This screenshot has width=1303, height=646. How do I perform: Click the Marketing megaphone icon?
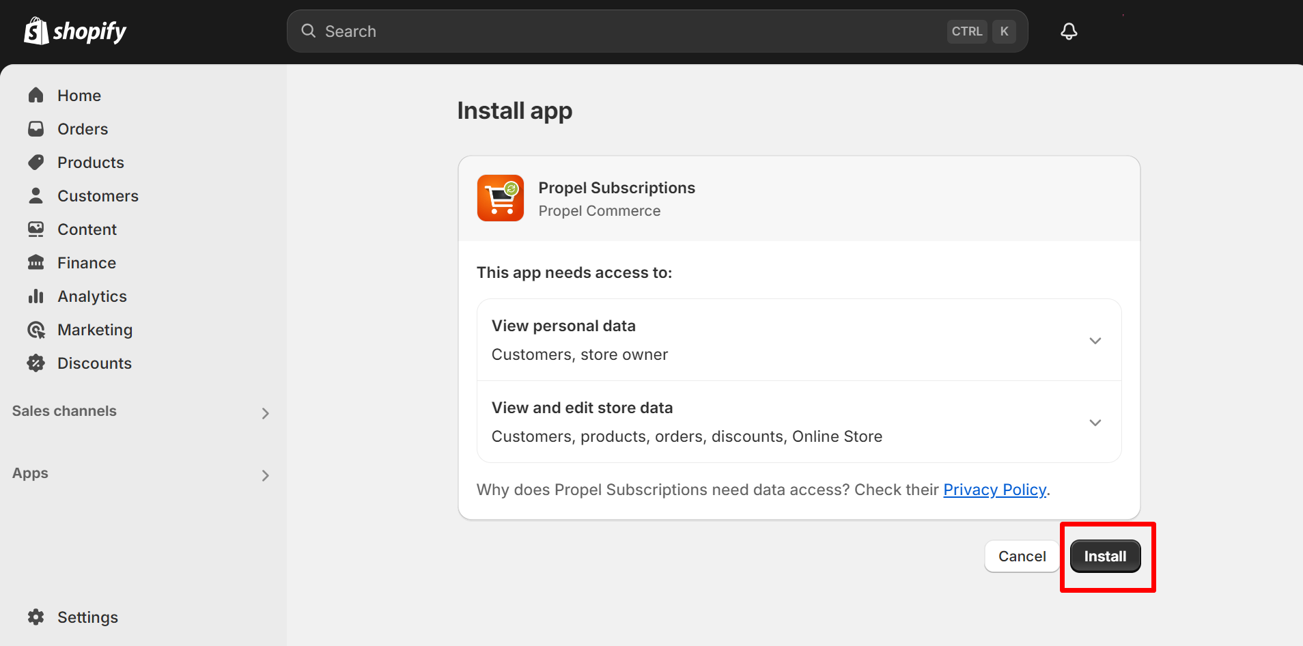pyautogui.click(x=36, y=329)
